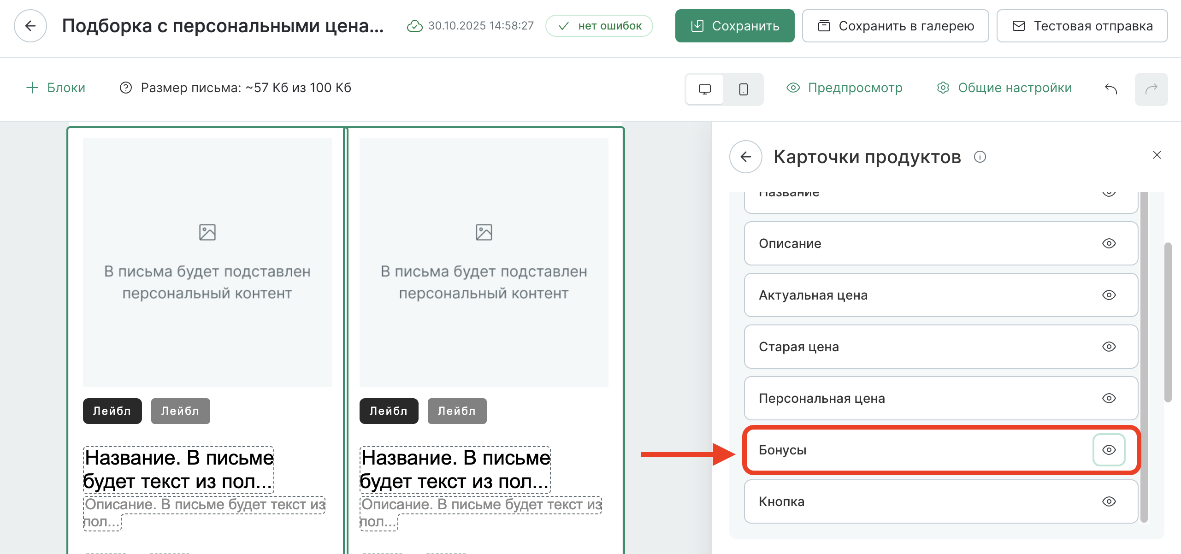This screenshot has width=1181, height=554.
Task: Open the Блоки panel
Action: pos(56,88)
